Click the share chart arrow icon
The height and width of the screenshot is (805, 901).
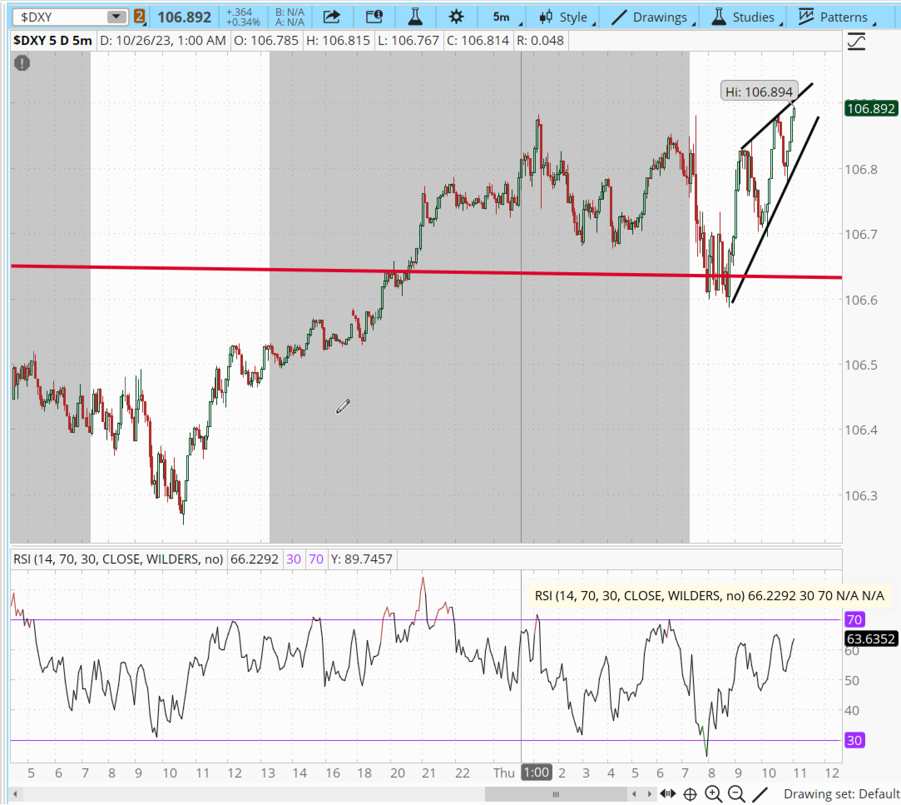click(x=332, y=17)
